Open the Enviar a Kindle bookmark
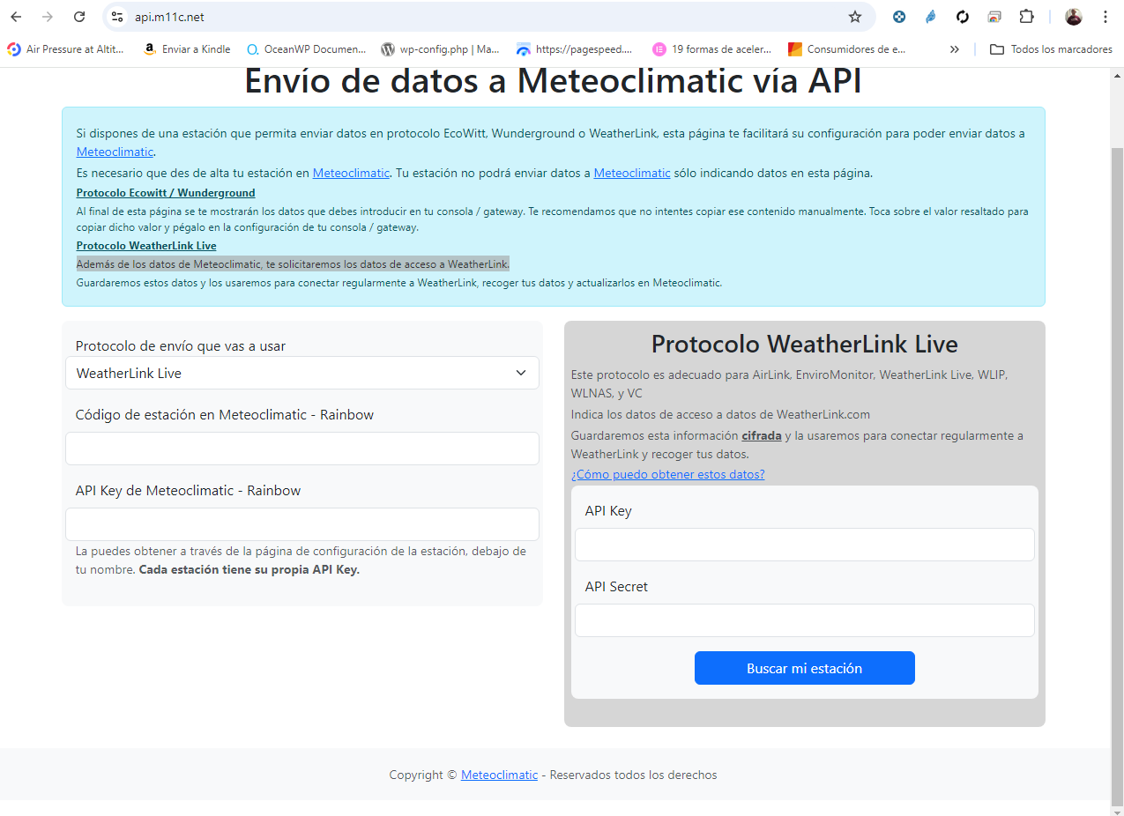 click(x=187, y=49)
